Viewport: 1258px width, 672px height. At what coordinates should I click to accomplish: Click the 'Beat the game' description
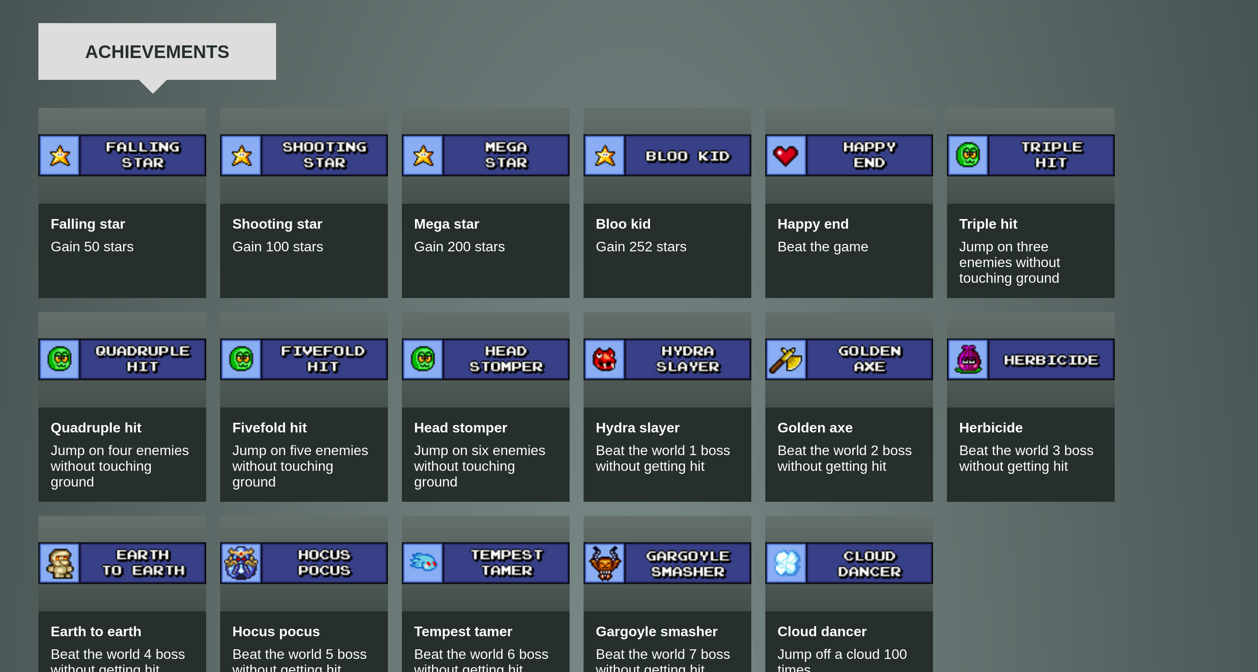(x=823, y=247)
